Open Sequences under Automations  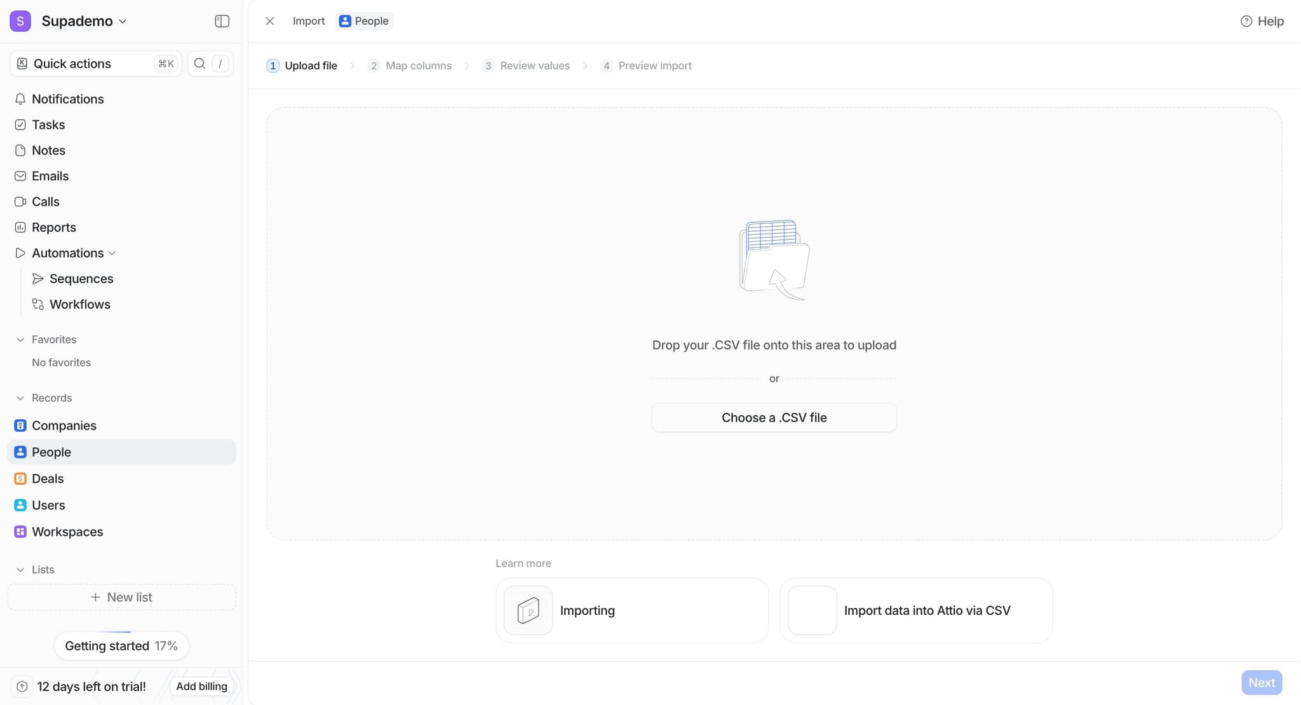pos(81,279)
